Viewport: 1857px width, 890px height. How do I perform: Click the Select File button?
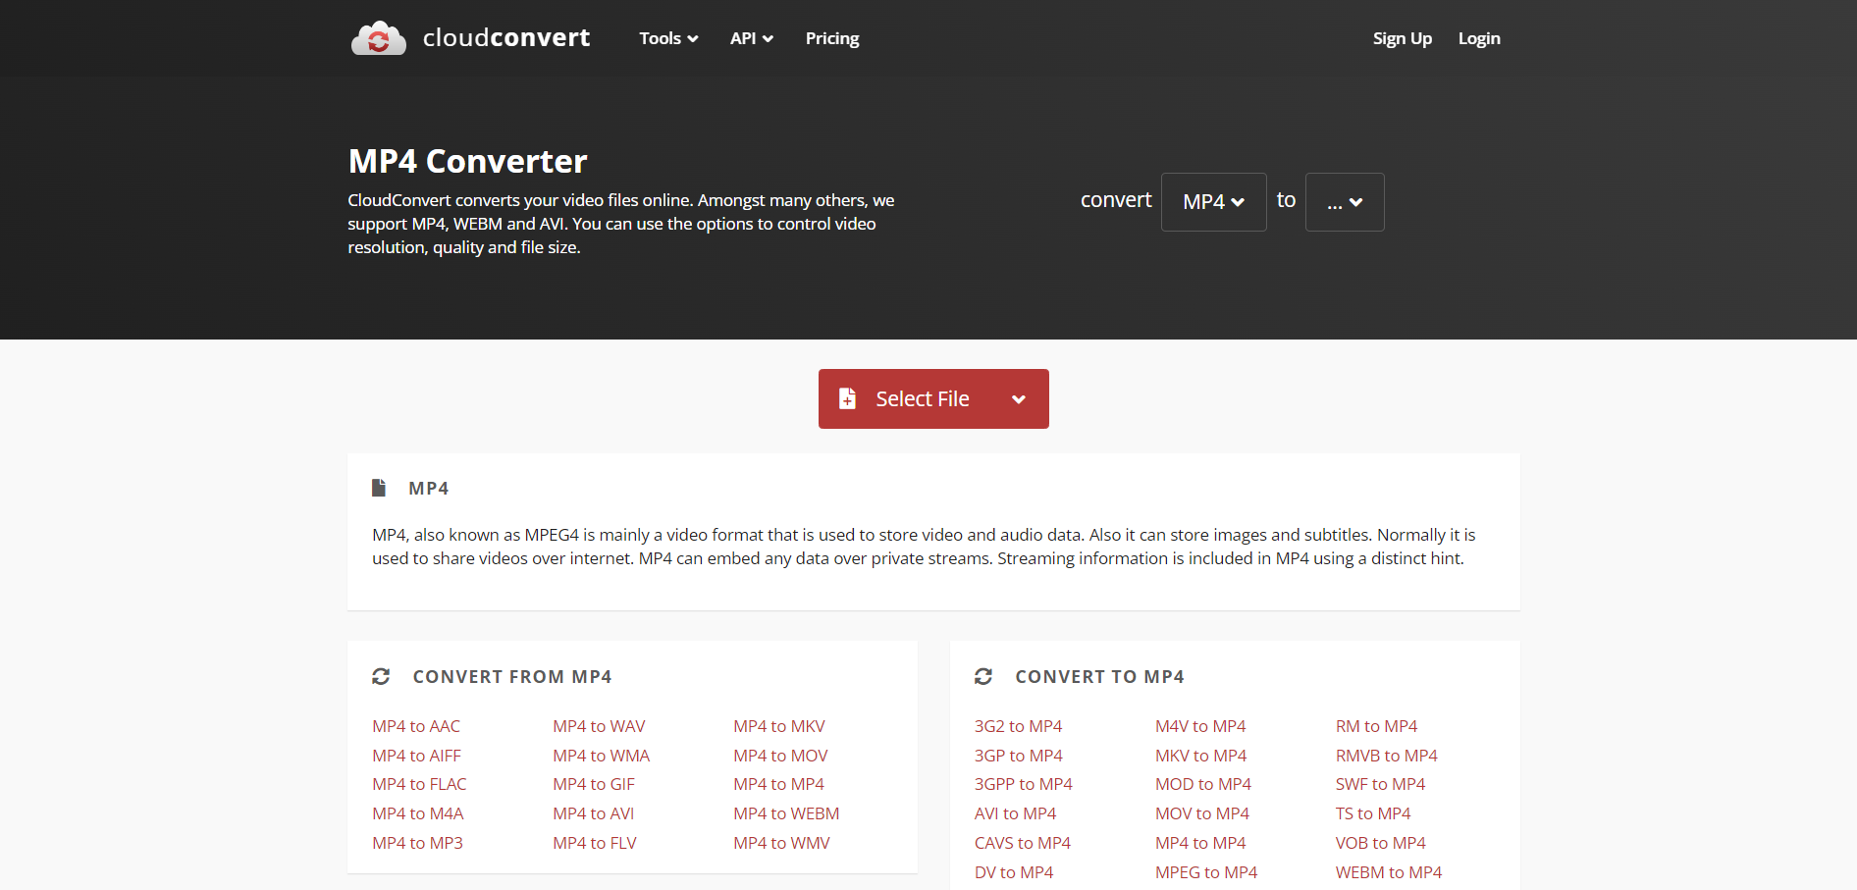click(x=933, y=399)
